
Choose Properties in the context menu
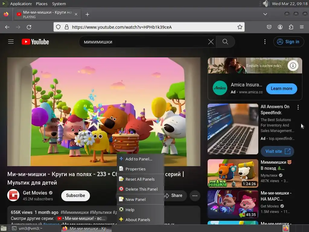click(x=140, y=169)
